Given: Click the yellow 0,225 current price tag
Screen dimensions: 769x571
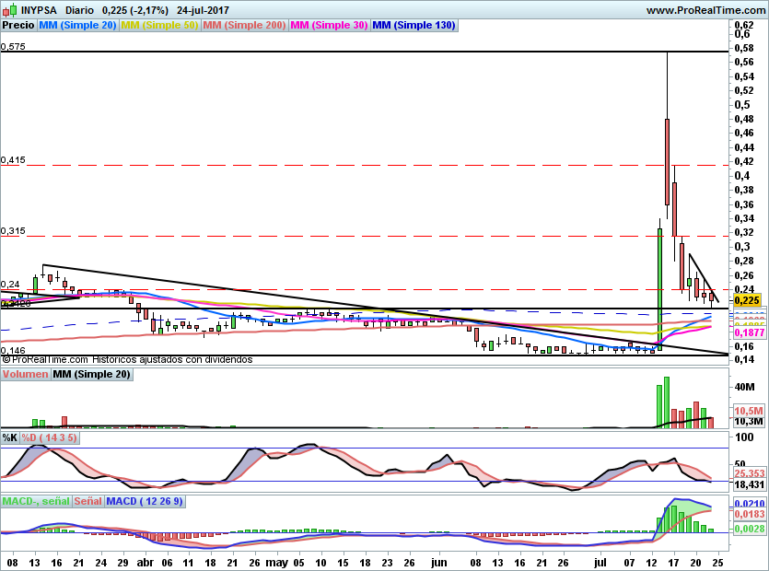Looking at the screenshot, I should (x=747, y=300).
